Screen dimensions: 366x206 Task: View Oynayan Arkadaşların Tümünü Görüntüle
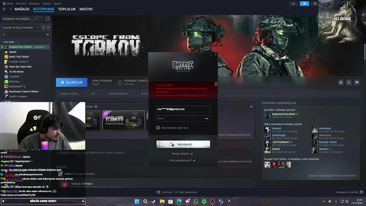click(332, 175)
